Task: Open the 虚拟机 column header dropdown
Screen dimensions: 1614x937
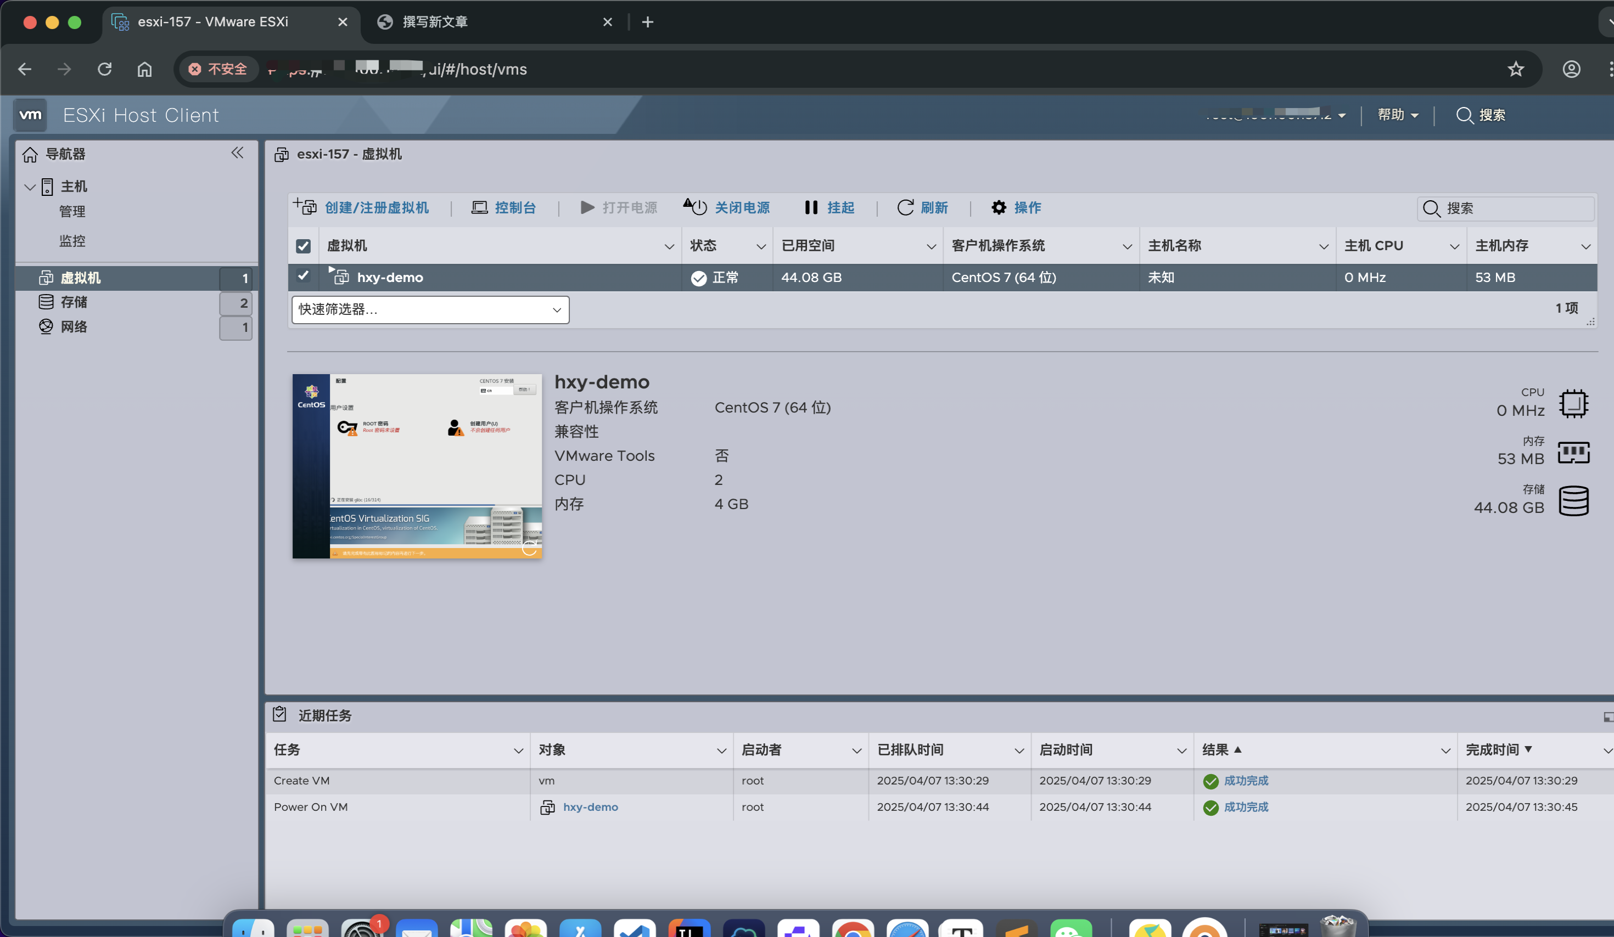Action: (x=669, y=246)
